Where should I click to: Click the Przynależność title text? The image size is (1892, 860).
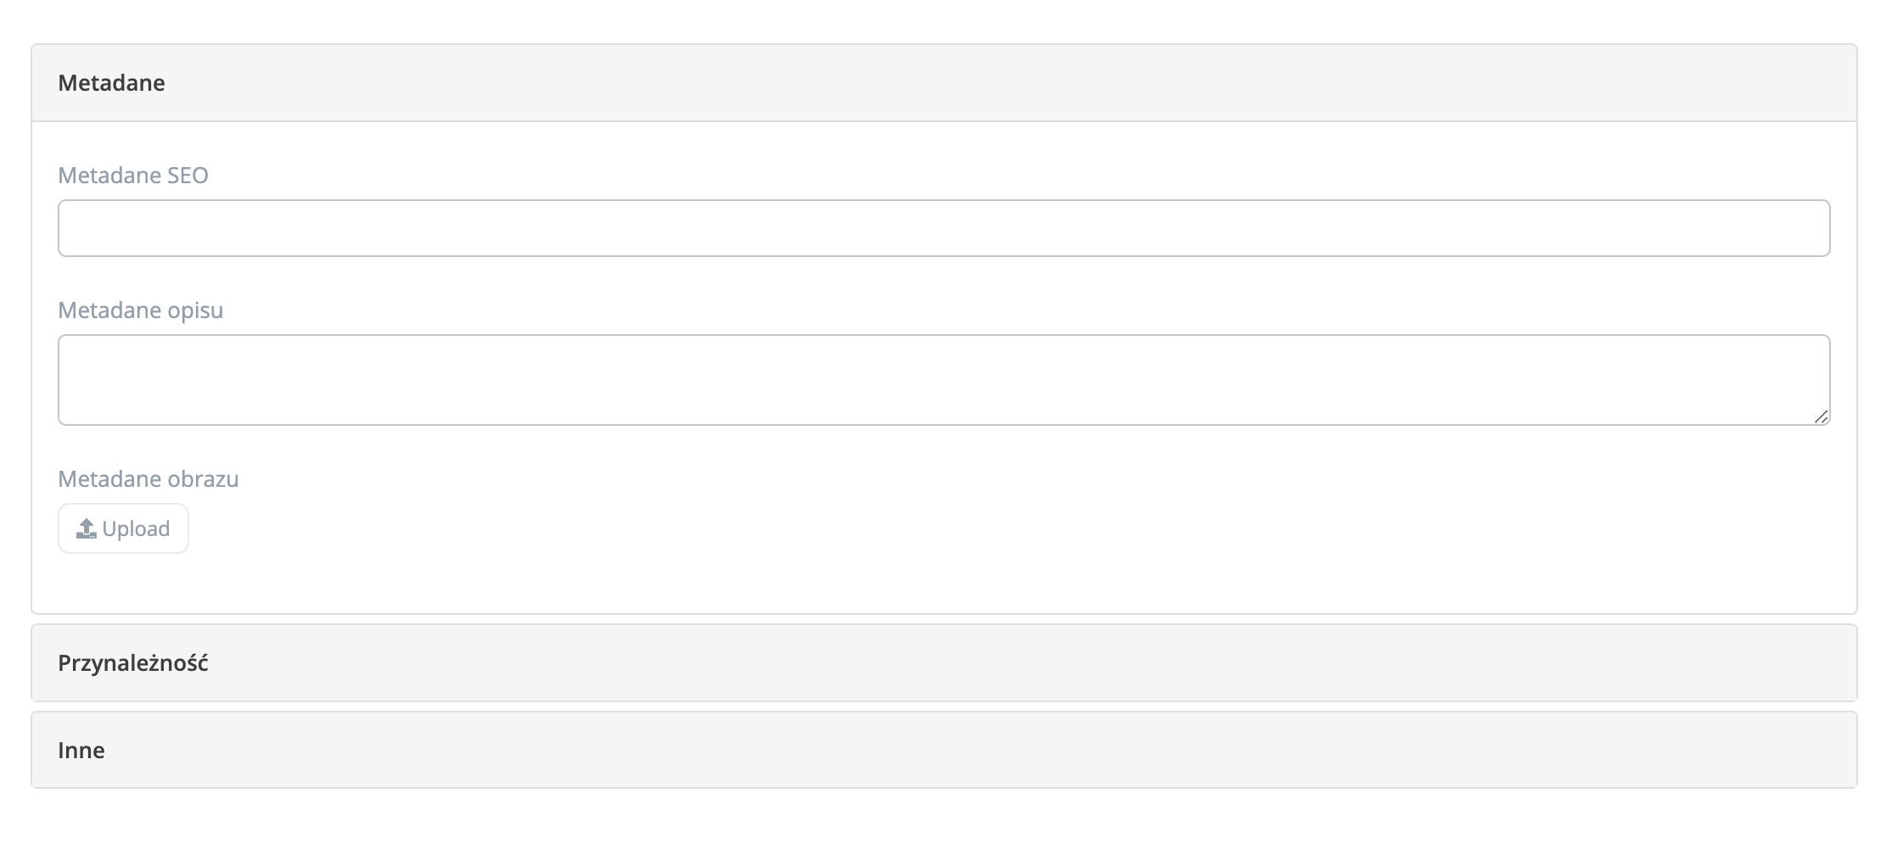[133, 663]
